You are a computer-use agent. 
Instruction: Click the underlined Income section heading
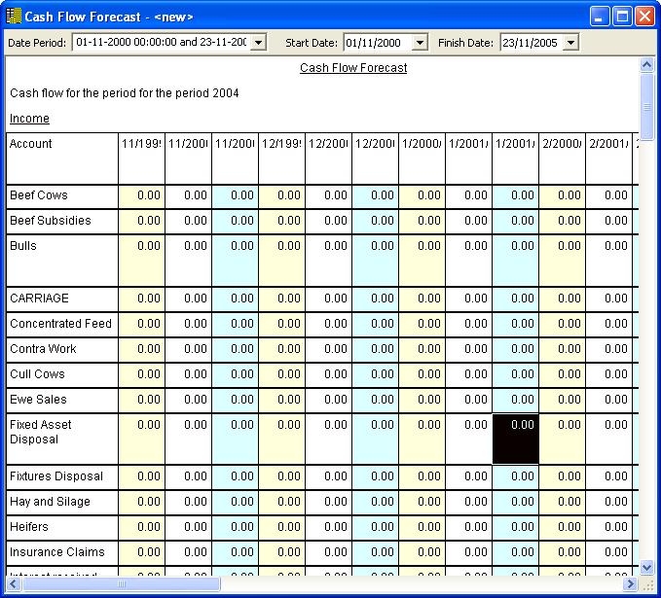(29, 119)
